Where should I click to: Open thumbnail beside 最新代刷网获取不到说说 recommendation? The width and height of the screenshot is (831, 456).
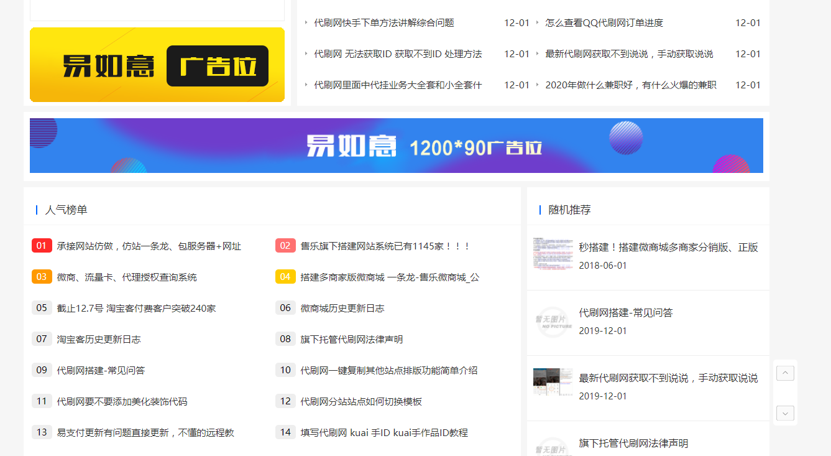click(x=553, y=383)
